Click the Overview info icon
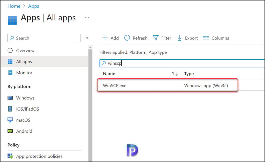 click(x=10, y=50)
